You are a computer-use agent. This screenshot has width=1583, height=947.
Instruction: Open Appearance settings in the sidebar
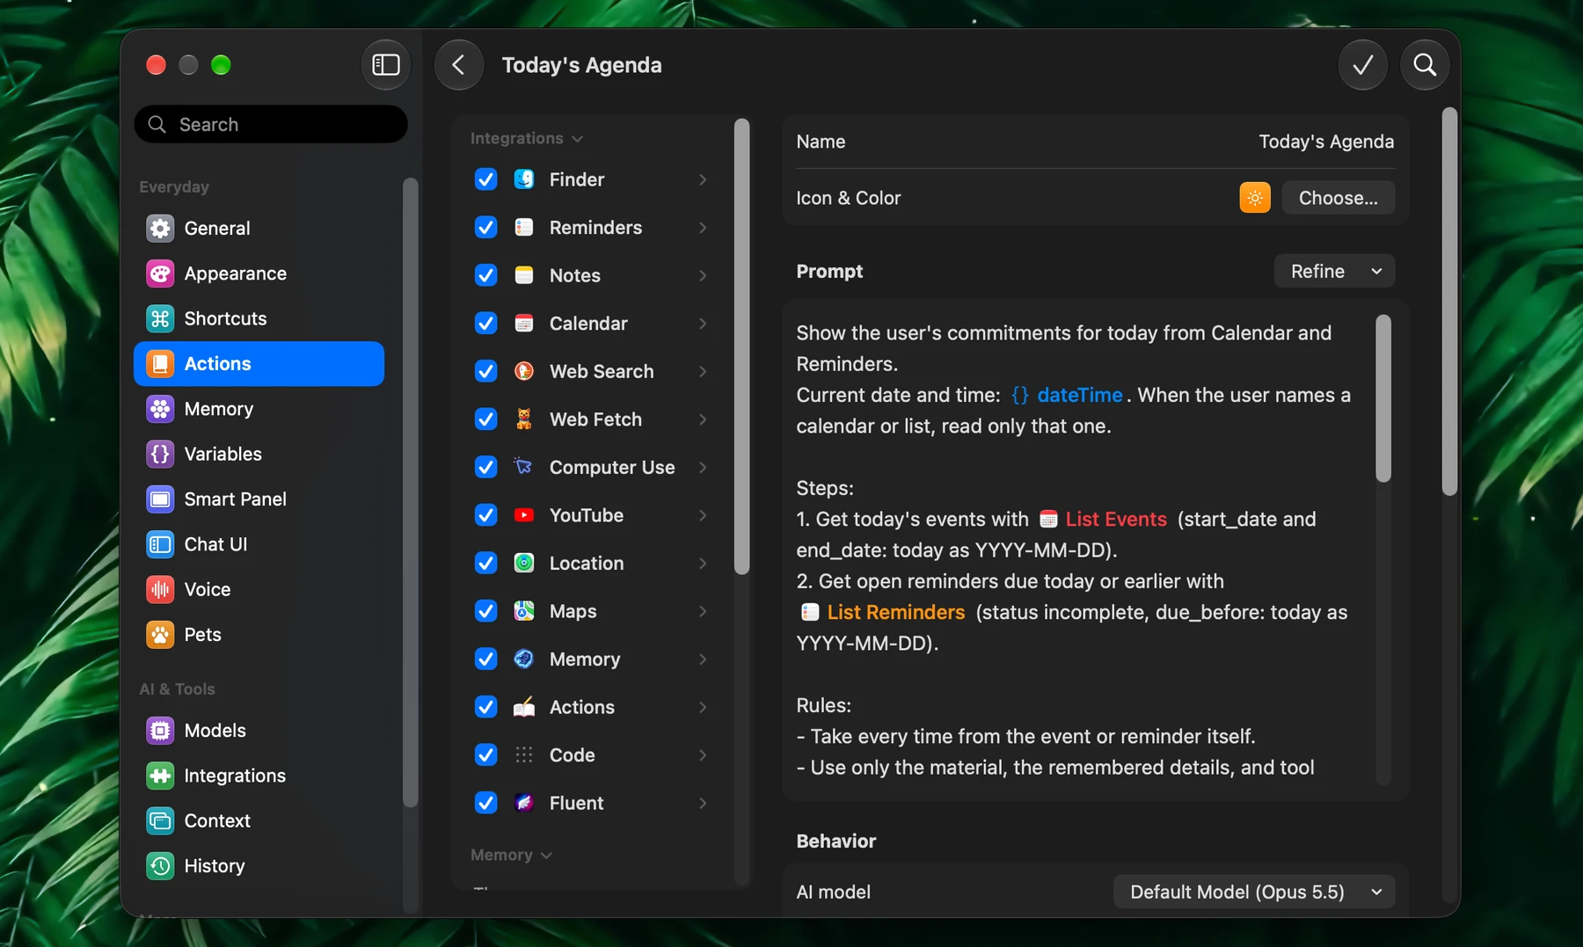coord(259,273)
